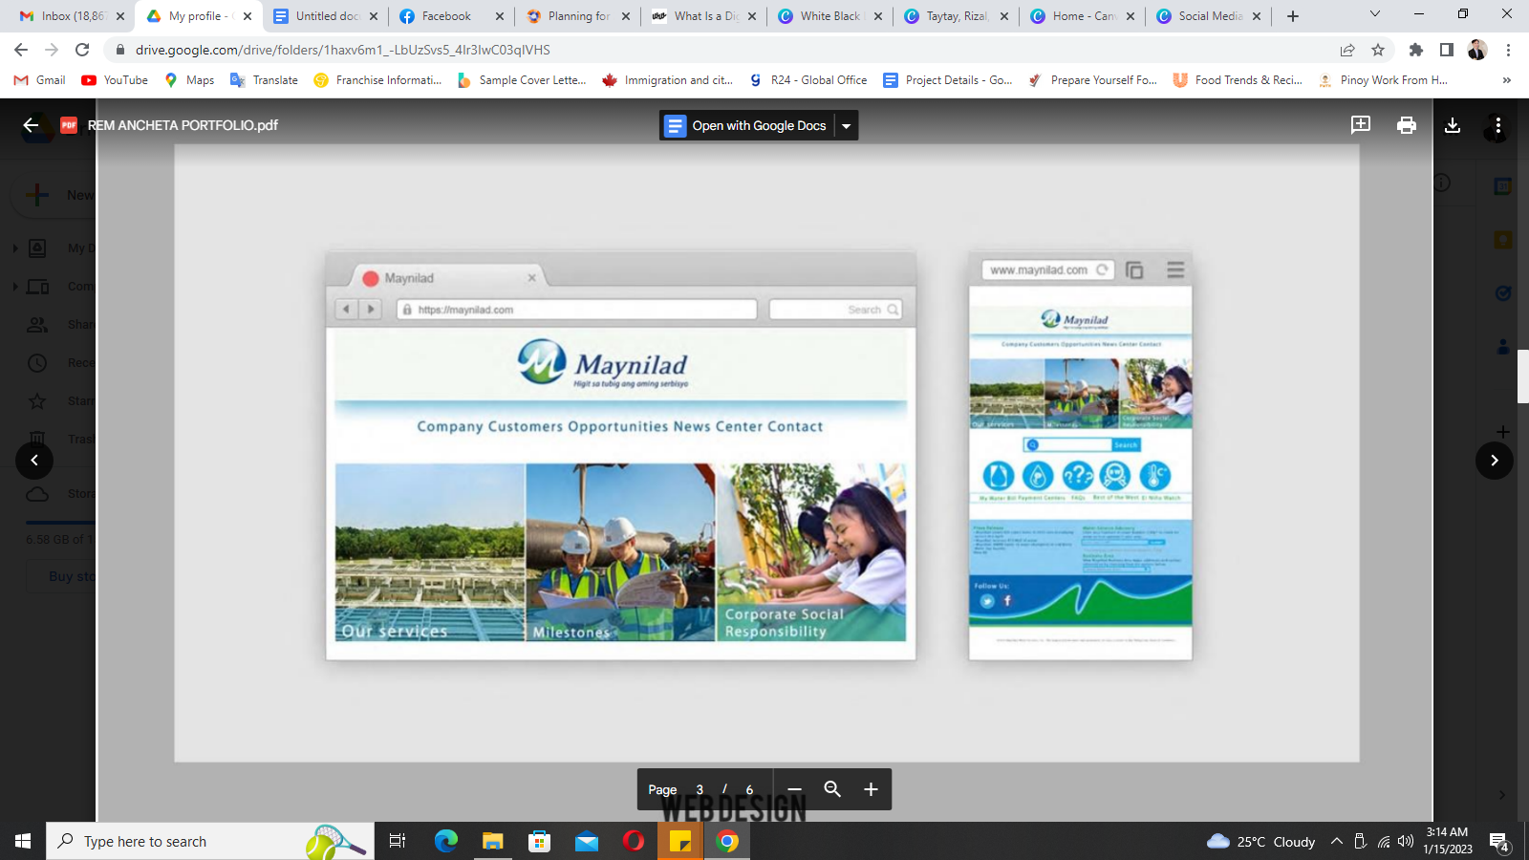Image resolution: width=1529 pixels, height=860 pixels.
Task: Toggle Chrome side panel
Action: click(x=1447, y=50)
